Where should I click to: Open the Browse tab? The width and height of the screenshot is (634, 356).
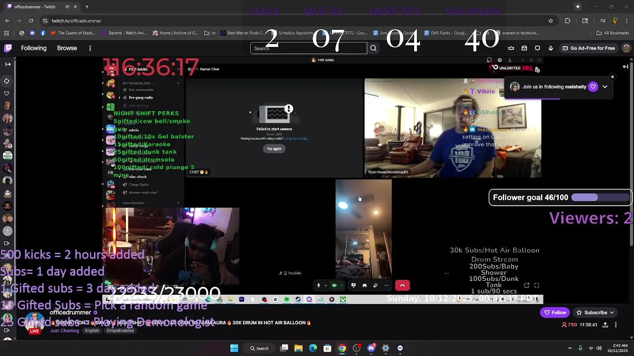67,48
